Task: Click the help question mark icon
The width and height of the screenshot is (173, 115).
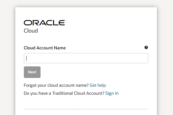Action: click(146, 47)
